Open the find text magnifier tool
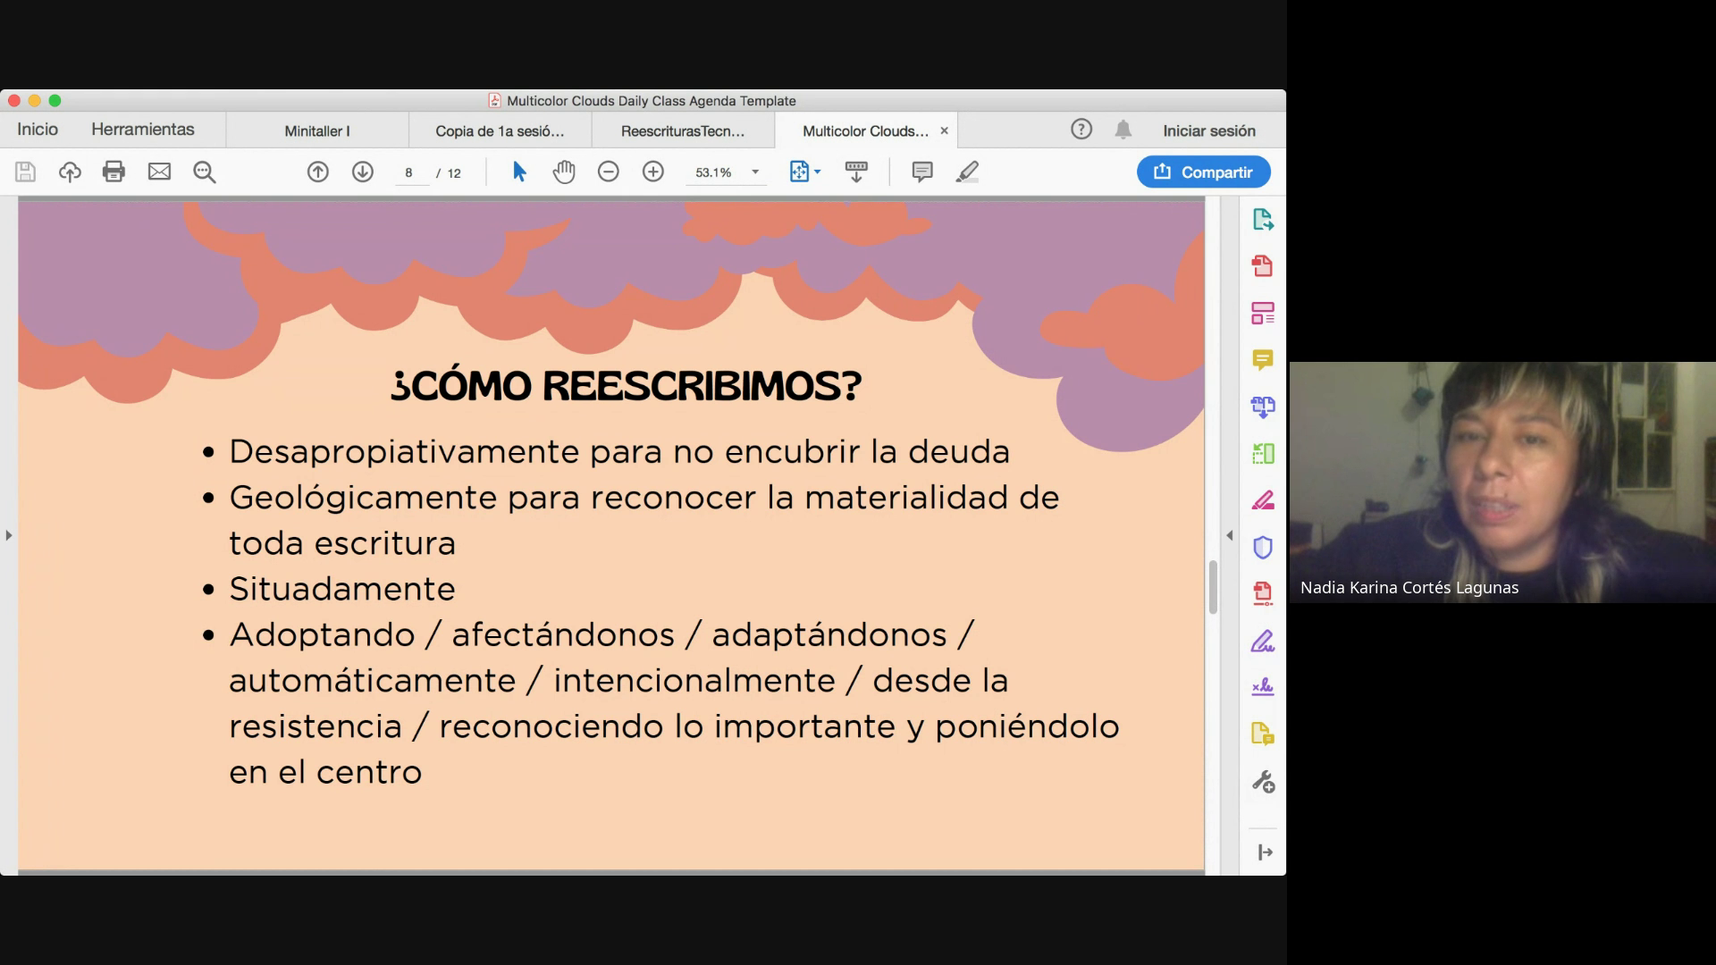Image resolution: width=1716 pixels, height=965 pixels. (x=205, y=172)
